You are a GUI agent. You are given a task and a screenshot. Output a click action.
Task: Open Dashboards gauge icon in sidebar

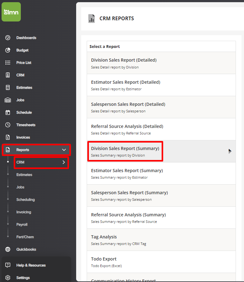pos(8,38)
